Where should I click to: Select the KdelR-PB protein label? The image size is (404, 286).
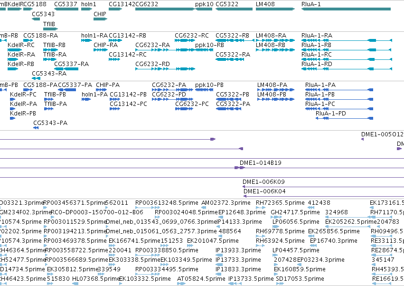(23, 114)
